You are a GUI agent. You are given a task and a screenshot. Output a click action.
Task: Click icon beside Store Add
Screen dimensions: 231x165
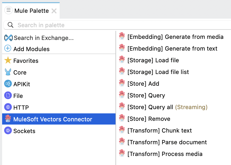[x=122, y=83]
